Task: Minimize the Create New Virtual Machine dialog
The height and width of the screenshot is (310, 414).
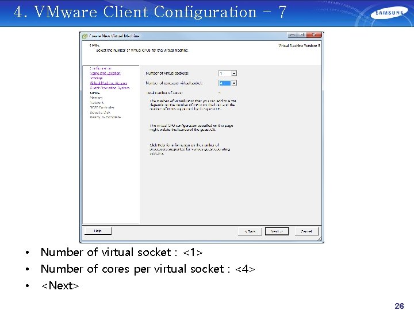Action: (292, 35)
